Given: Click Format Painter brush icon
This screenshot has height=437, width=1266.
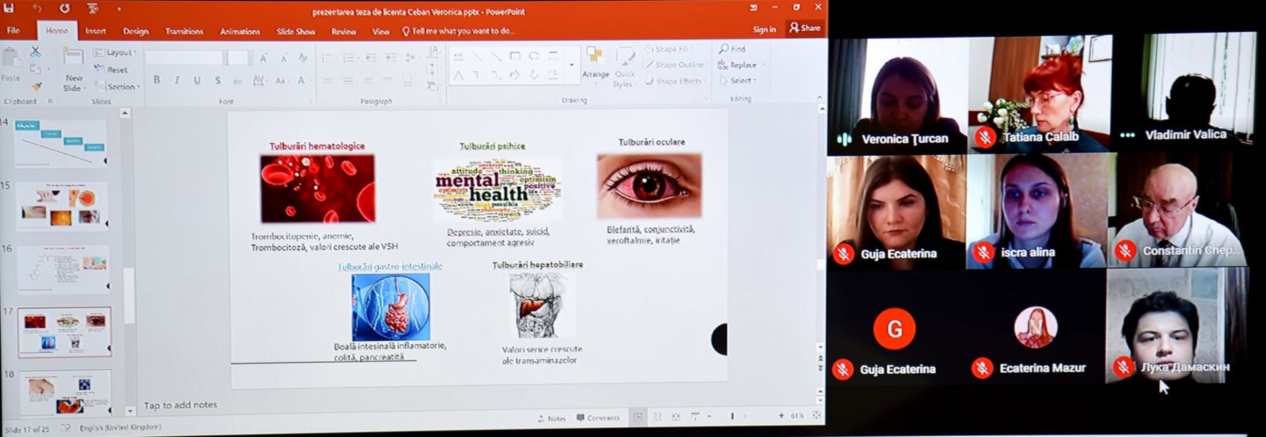Looking at the screenshot, I should pyautogui.click(x=36, y=86).
